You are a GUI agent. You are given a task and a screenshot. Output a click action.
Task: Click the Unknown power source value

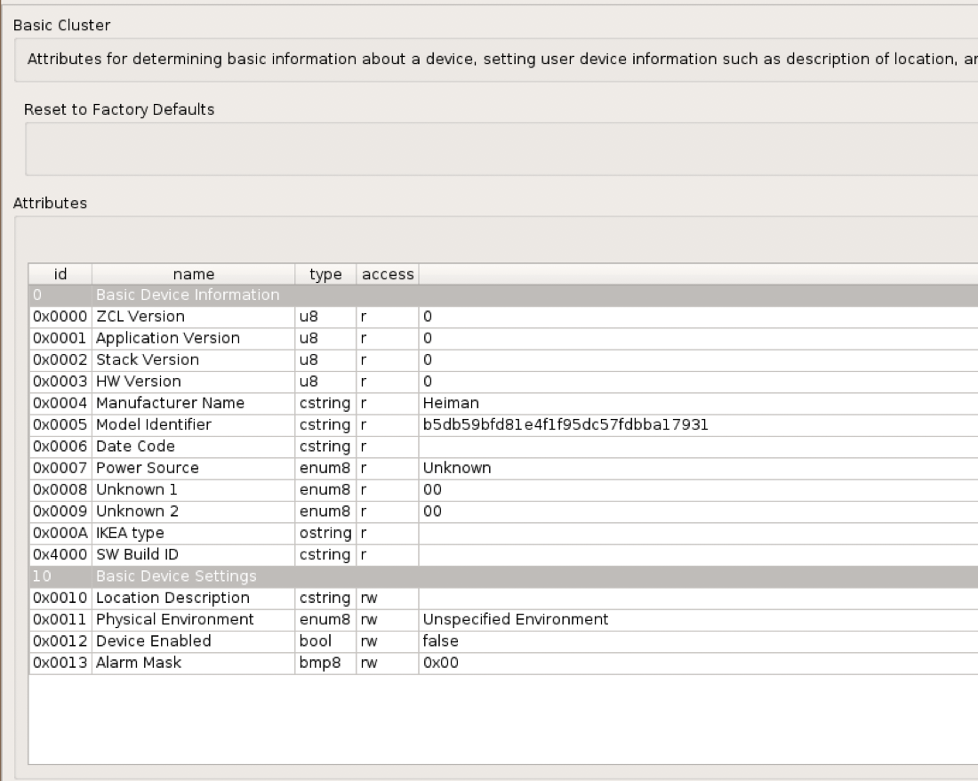coord(457,468)
